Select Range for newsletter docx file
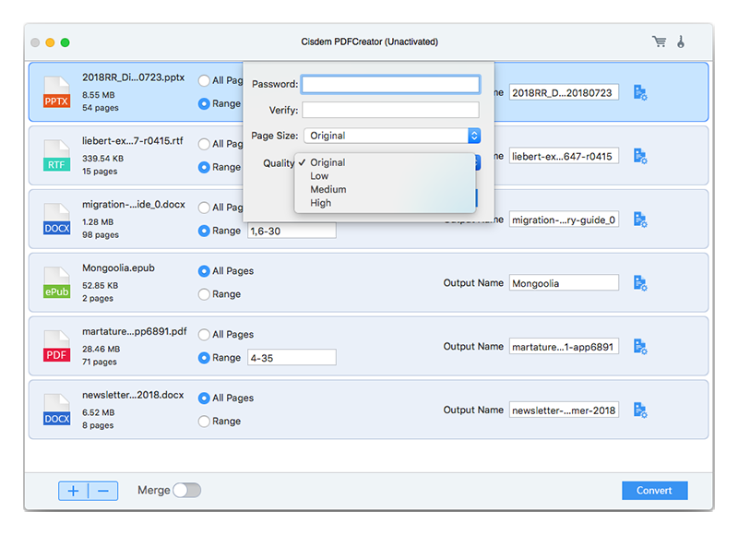 point(204,422)
